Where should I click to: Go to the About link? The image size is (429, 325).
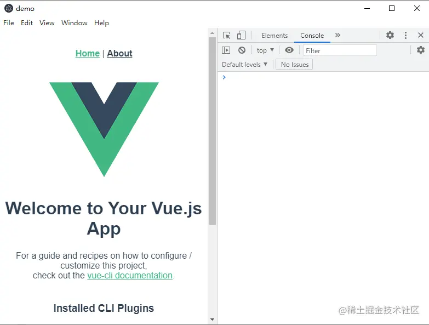(x=119, y=53)
